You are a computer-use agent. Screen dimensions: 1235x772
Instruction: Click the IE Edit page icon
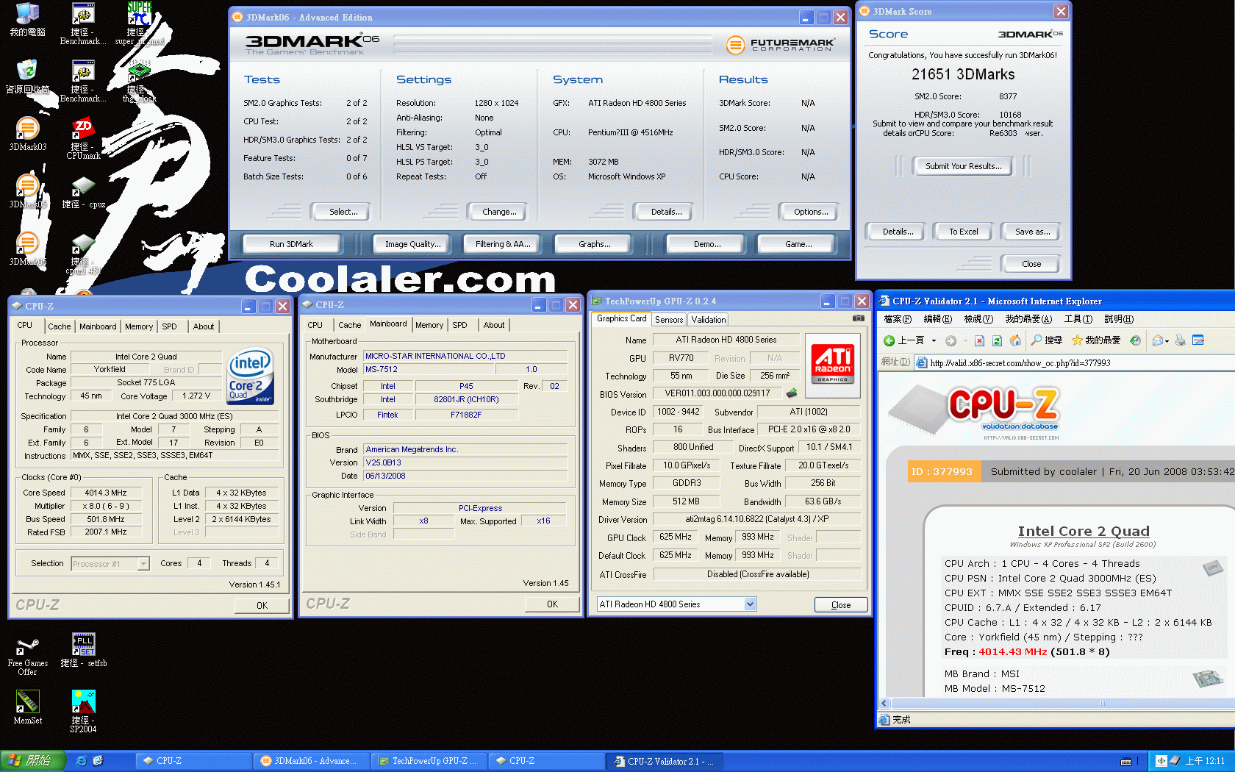tap(1198, 340)
